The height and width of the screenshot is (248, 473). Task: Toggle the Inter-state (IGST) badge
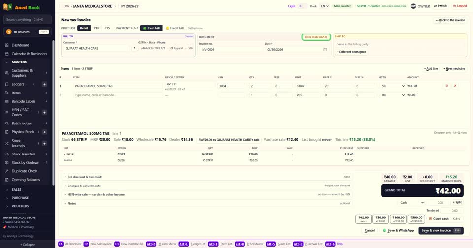tap(316, 37)
